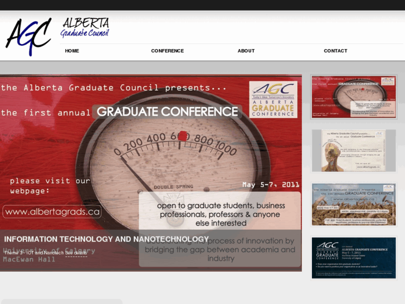
Task: Click the GRADUATE CONFERENCE banner title
Action: (x=167, y=112)
